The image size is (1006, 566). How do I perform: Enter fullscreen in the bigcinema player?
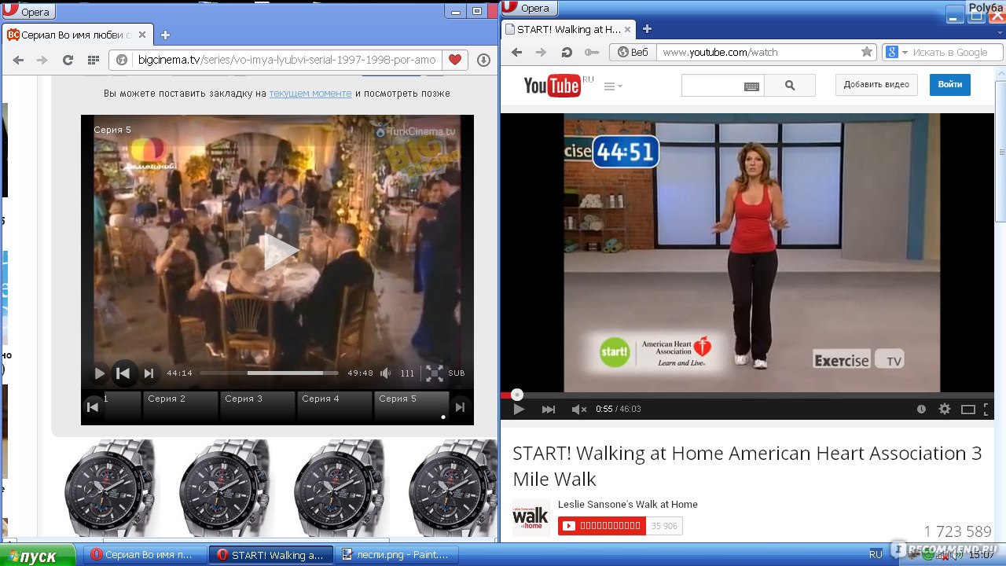(434, 373)
